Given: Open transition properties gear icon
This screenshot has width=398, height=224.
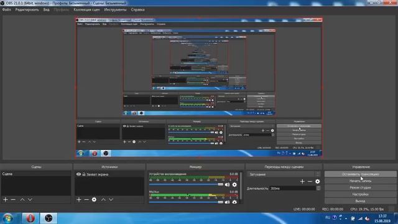Looking at the screenshot, I should tap(317, 181).
